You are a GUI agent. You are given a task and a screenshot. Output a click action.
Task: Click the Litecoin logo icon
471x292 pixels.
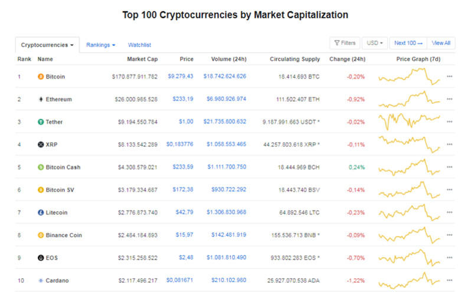41,212
